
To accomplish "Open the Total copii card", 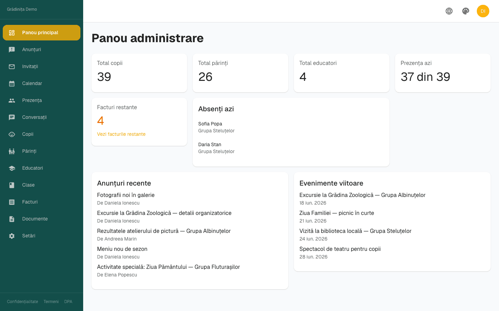I will pyautogui.click(x=139, y=73).
